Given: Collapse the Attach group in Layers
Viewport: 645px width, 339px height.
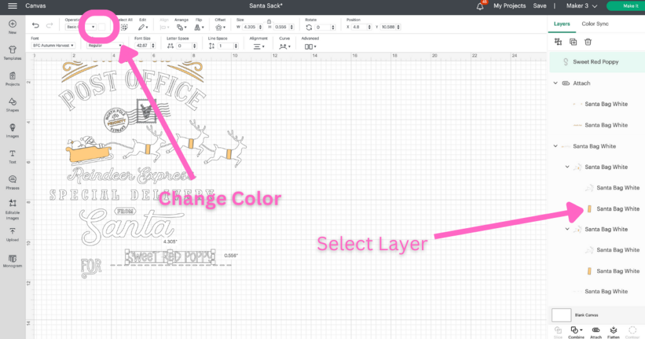Looking at the screenshot, I should 556,83.
